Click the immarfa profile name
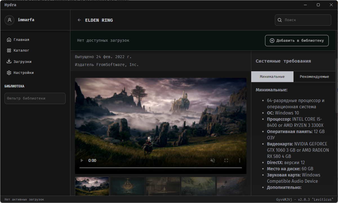 pos(26,20)
